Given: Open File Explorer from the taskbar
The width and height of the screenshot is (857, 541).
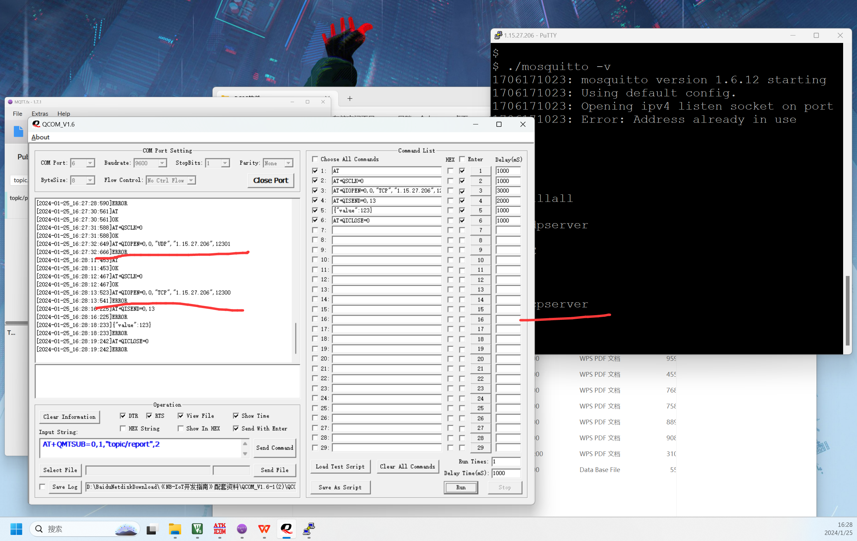Looking at the screenshot, I should (x=175, y=528).
